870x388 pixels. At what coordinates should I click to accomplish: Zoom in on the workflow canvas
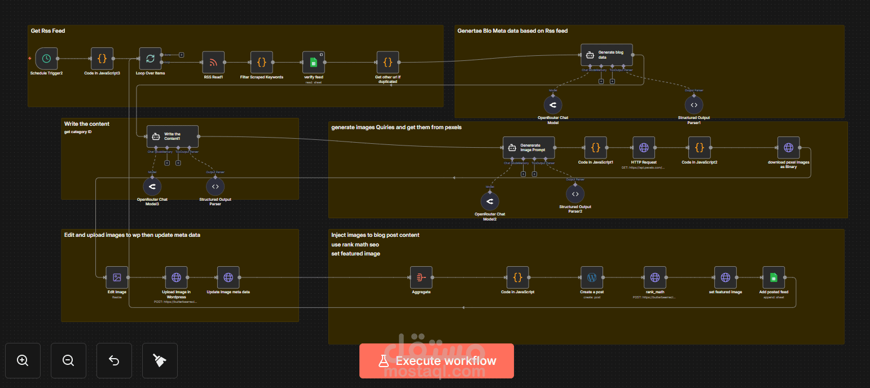[x=23, y=360]
